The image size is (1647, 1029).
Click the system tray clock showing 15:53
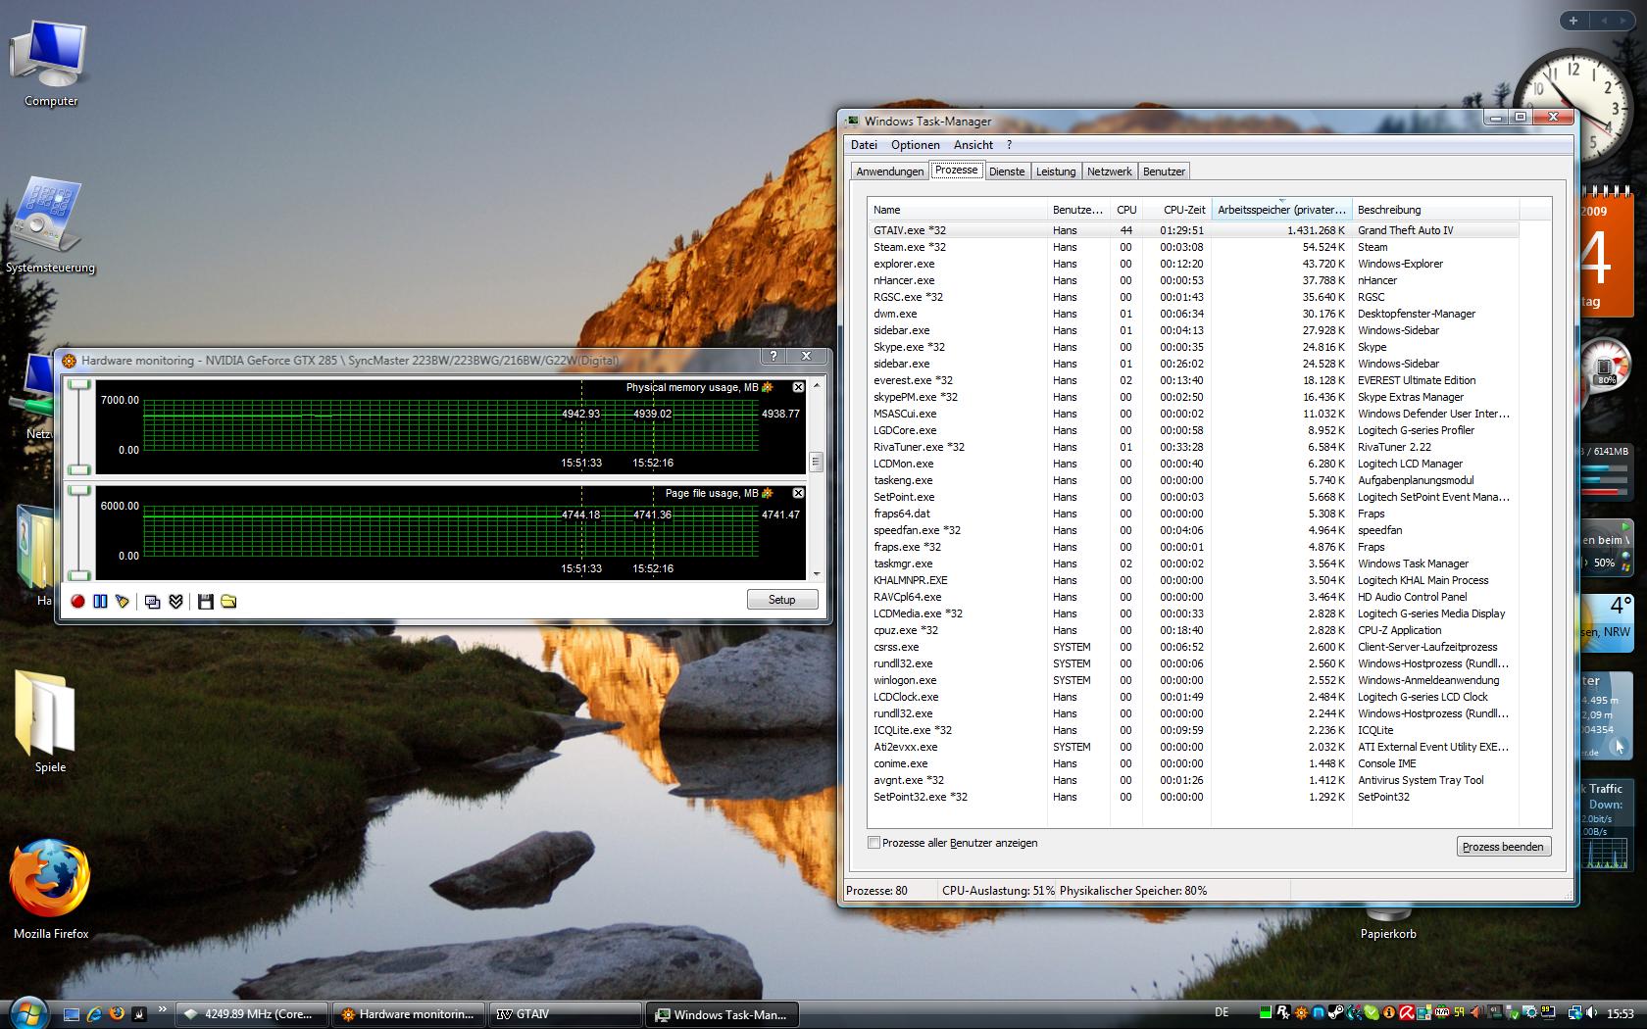tap(1621, 1014)
